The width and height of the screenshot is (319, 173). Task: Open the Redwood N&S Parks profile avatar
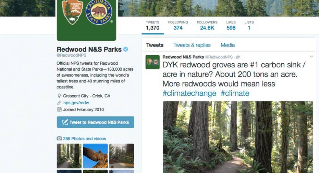[86, 20]
